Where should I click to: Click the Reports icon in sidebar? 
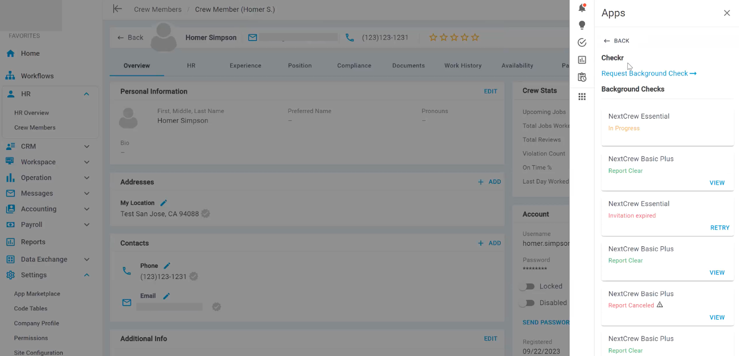coord(10,242)
